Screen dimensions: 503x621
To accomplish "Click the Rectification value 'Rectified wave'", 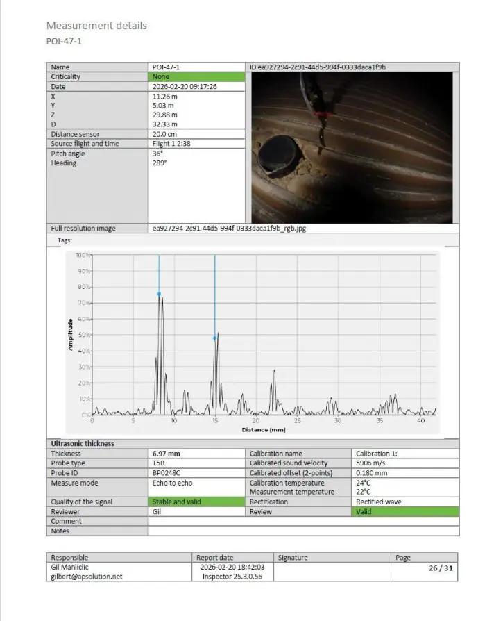I will tap(378, 502).
